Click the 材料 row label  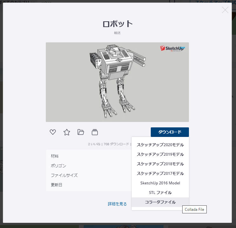54,156
